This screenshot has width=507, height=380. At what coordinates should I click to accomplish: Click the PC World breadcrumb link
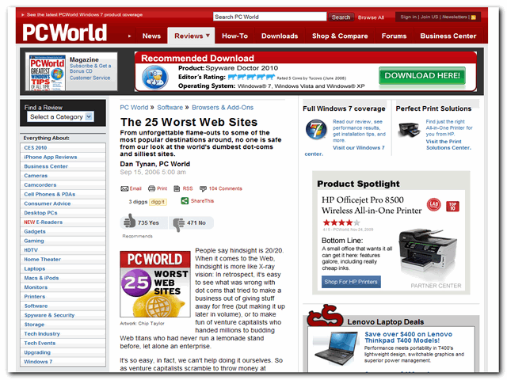(x=134, y=108)
